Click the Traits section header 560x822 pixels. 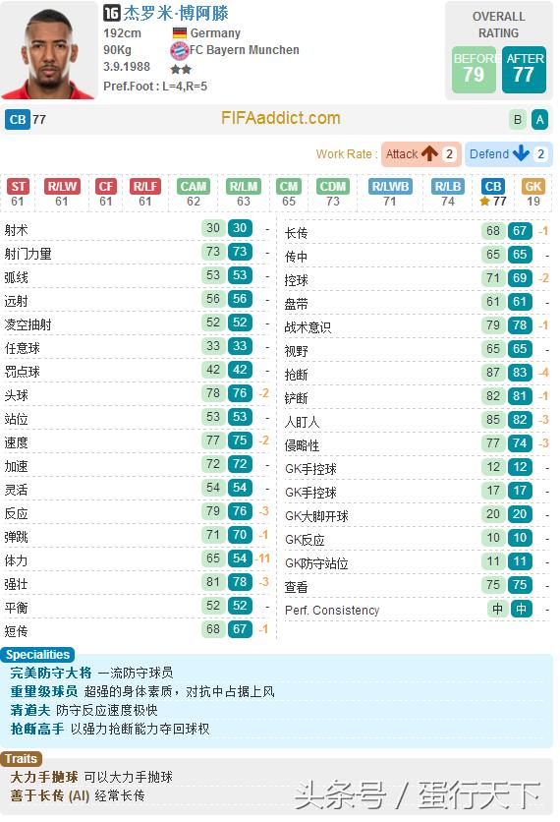[x=21, y=758]
